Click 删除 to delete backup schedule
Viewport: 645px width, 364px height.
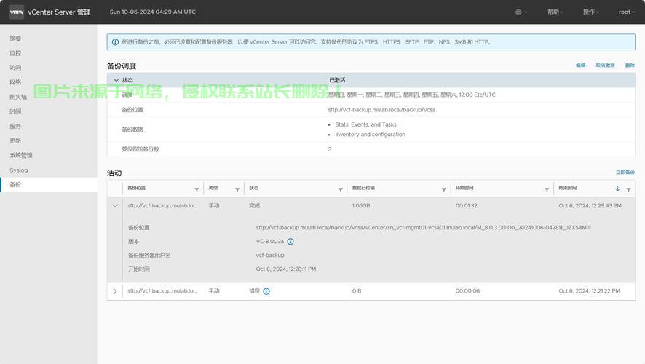click(630, 66)
